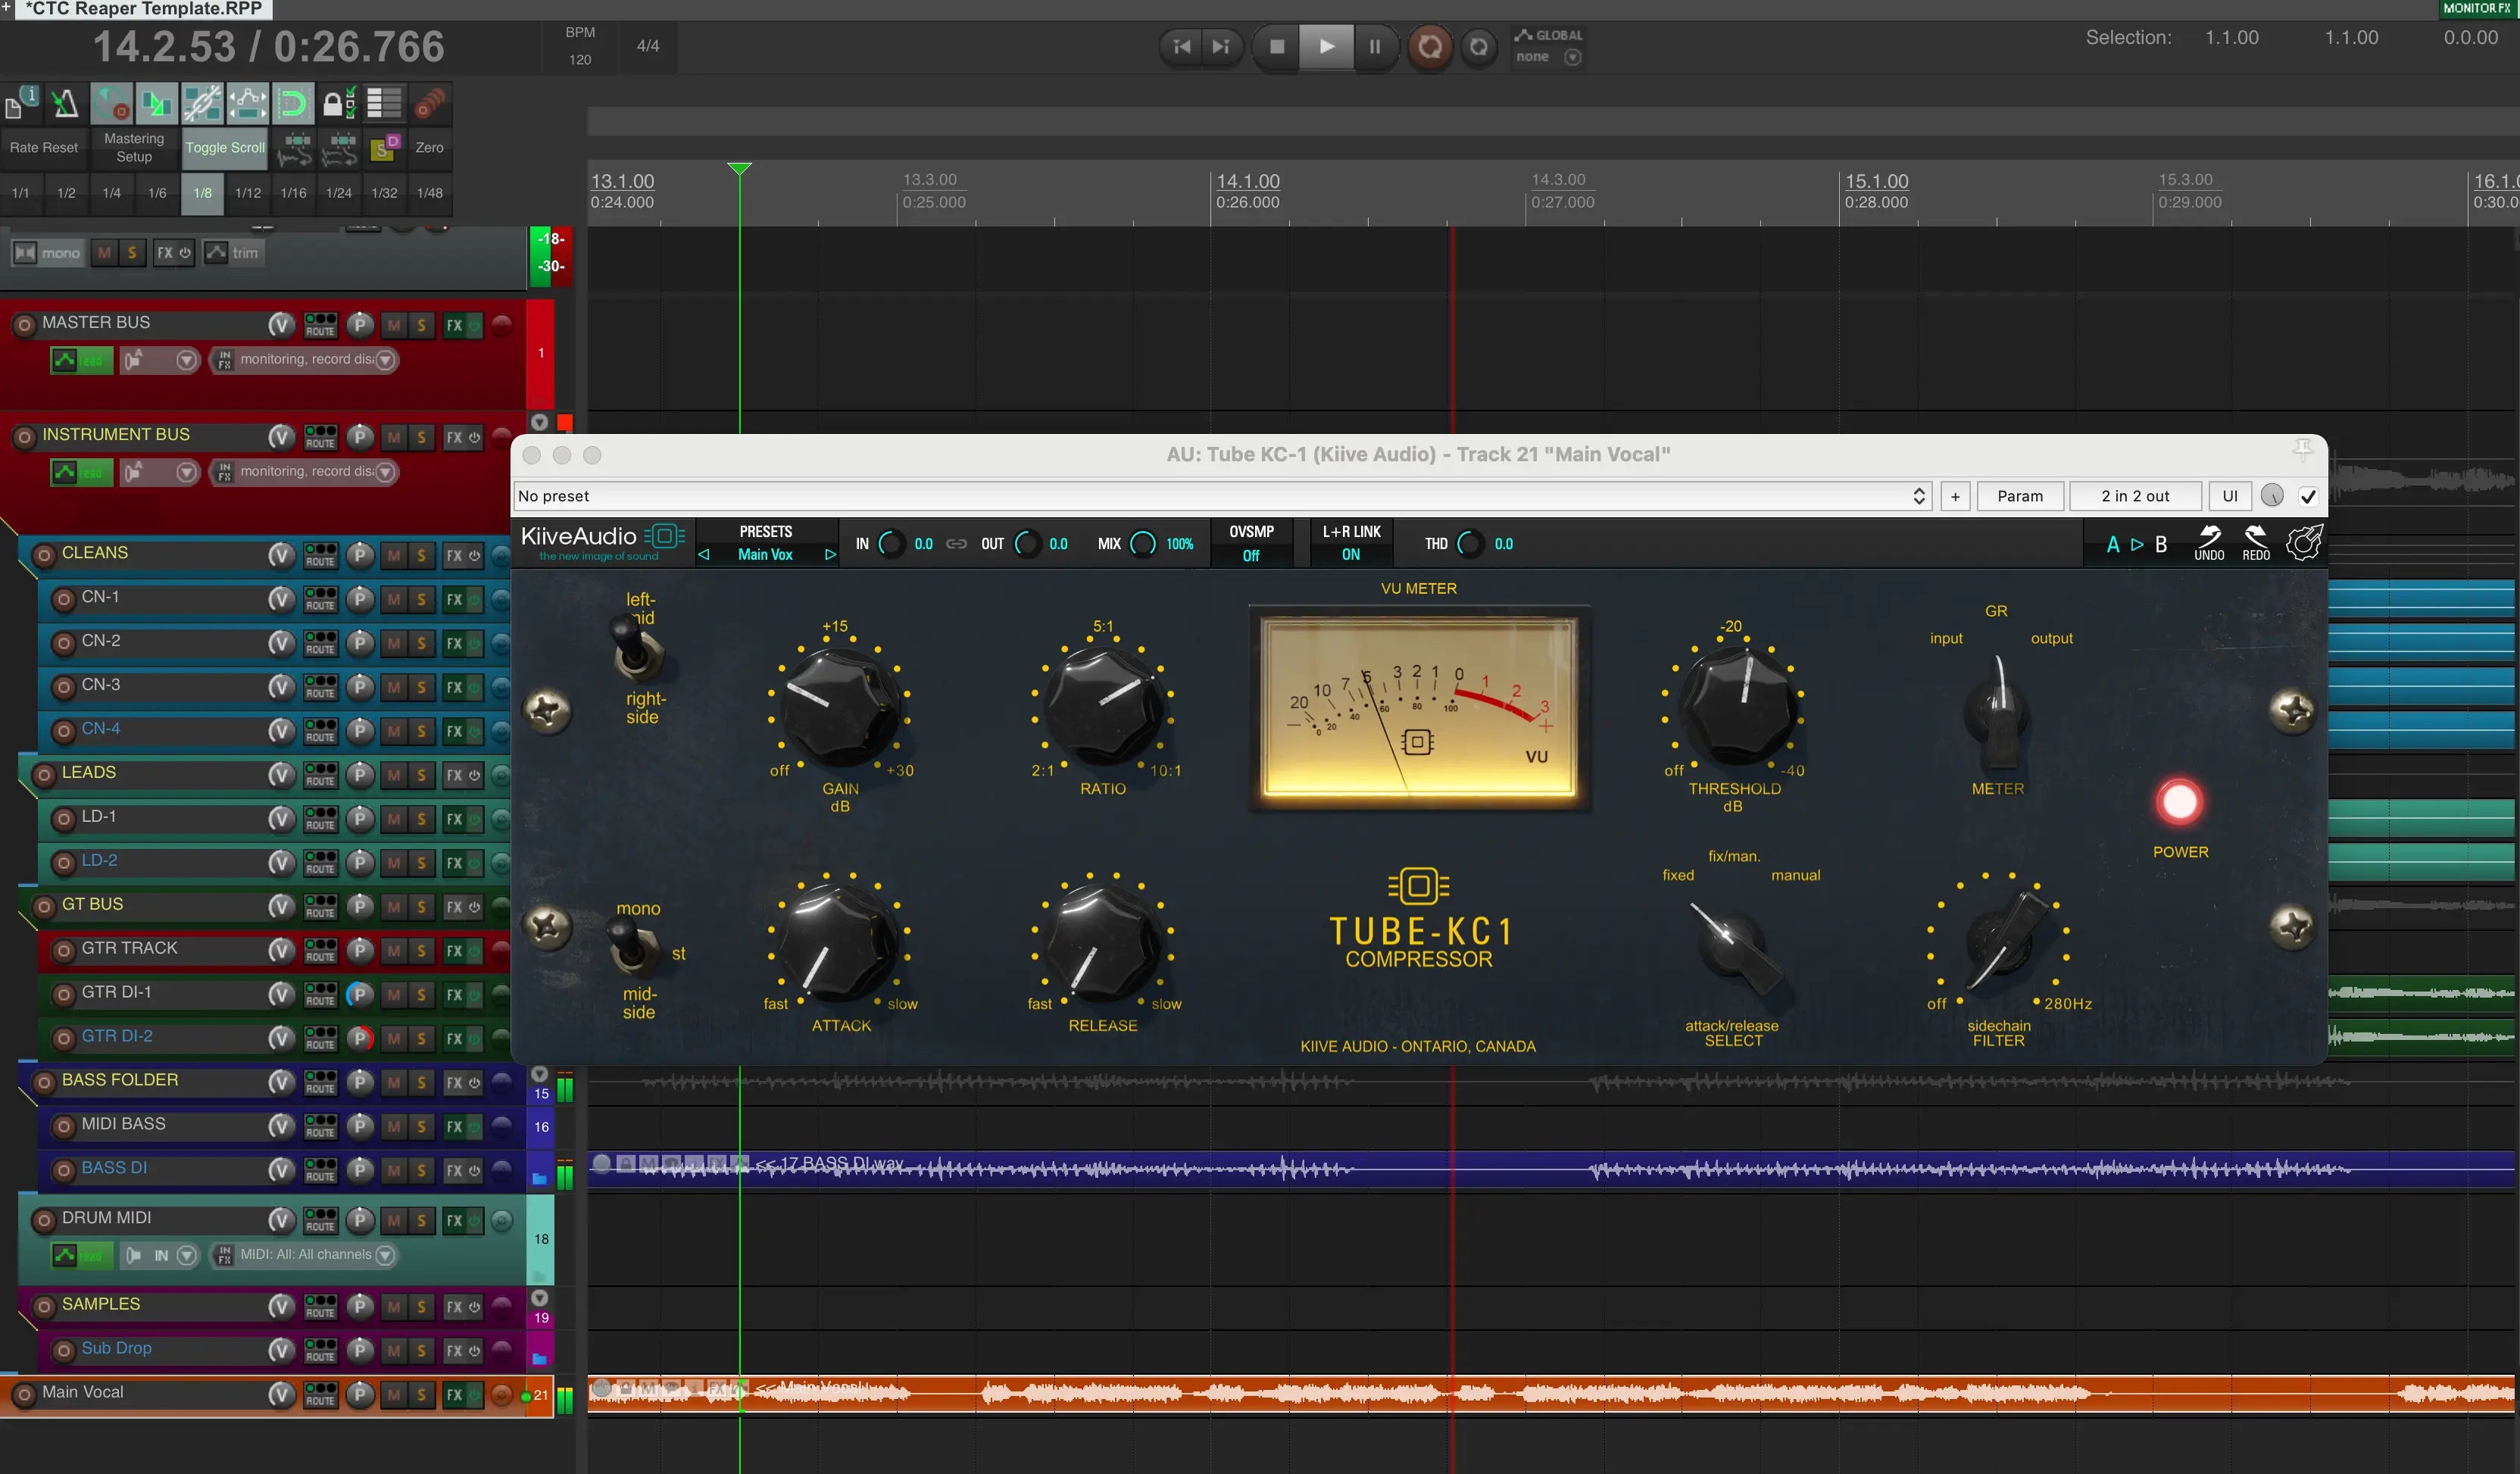Toggle the repeat loop button
2520x1474 pixels.
[1478, 46]
